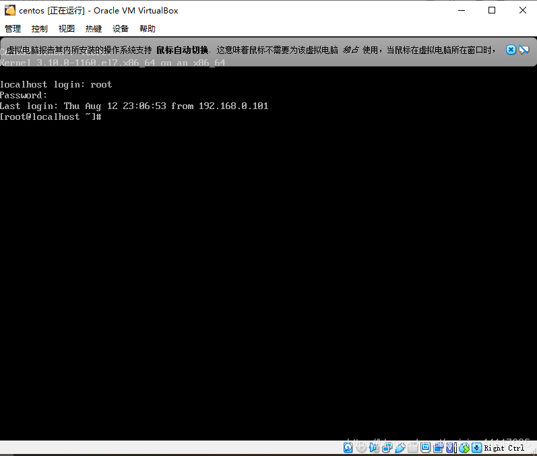Click the don't-show-again notification icon
This screenshot has width=537, height=456.
click(x=524, y=50)
